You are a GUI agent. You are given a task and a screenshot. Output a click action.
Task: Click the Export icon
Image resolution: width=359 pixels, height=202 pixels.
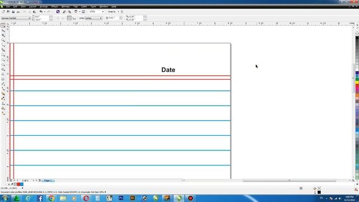70,12
